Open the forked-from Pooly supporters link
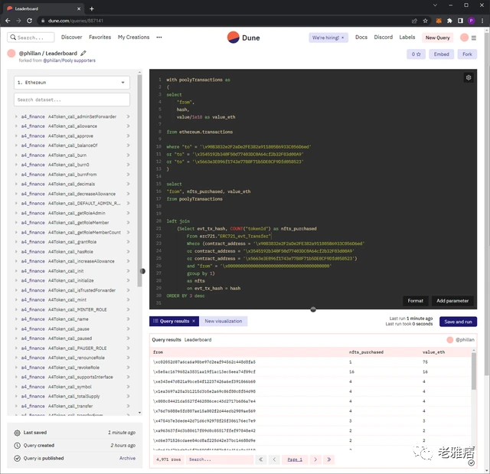Image resolution: width=490 pixels, height=474 pixels. click(70, 60)
